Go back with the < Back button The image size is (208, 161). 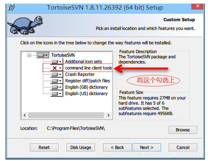coord(117,147)
